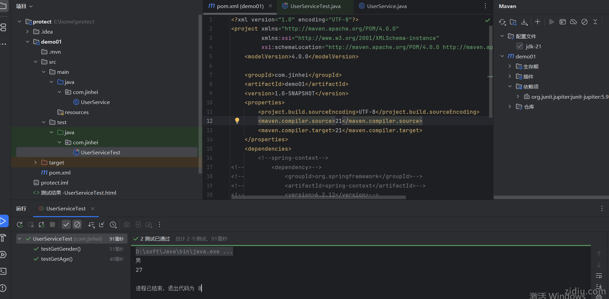The height and width of the screenshot is (299, 609).
Task: Toggle show ignored tests filter
Action: click(x=77, y=225)
